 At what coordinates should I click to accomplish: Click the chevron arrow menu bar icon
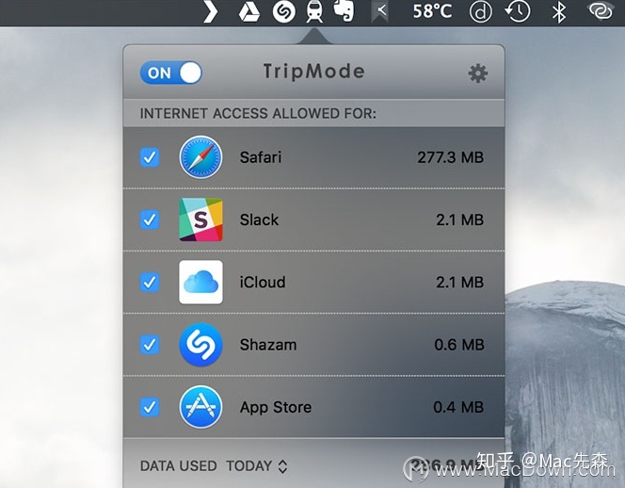tap(211, 12)
